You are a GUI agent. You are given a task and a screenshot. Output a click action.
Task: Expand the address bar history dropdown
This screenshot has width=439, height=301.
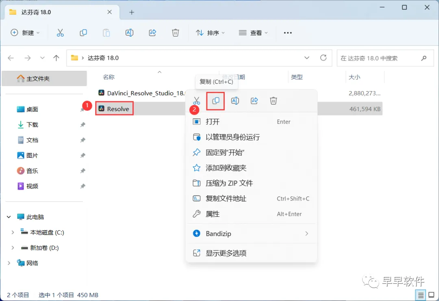pos(306,58)
